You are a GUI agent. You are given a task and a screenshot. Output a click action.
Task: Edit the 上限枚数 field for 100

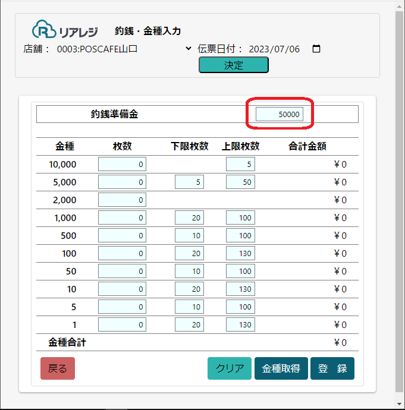coord(240,253)
